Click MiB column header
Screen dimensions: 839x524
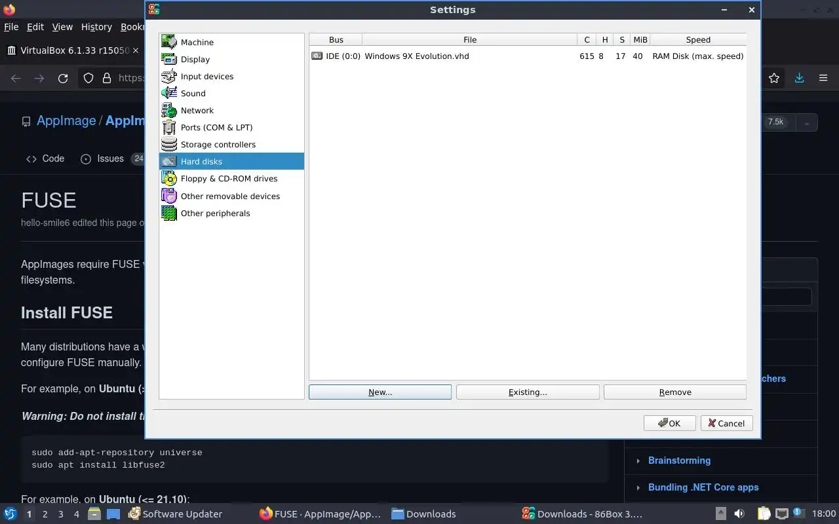pos(640,39)
